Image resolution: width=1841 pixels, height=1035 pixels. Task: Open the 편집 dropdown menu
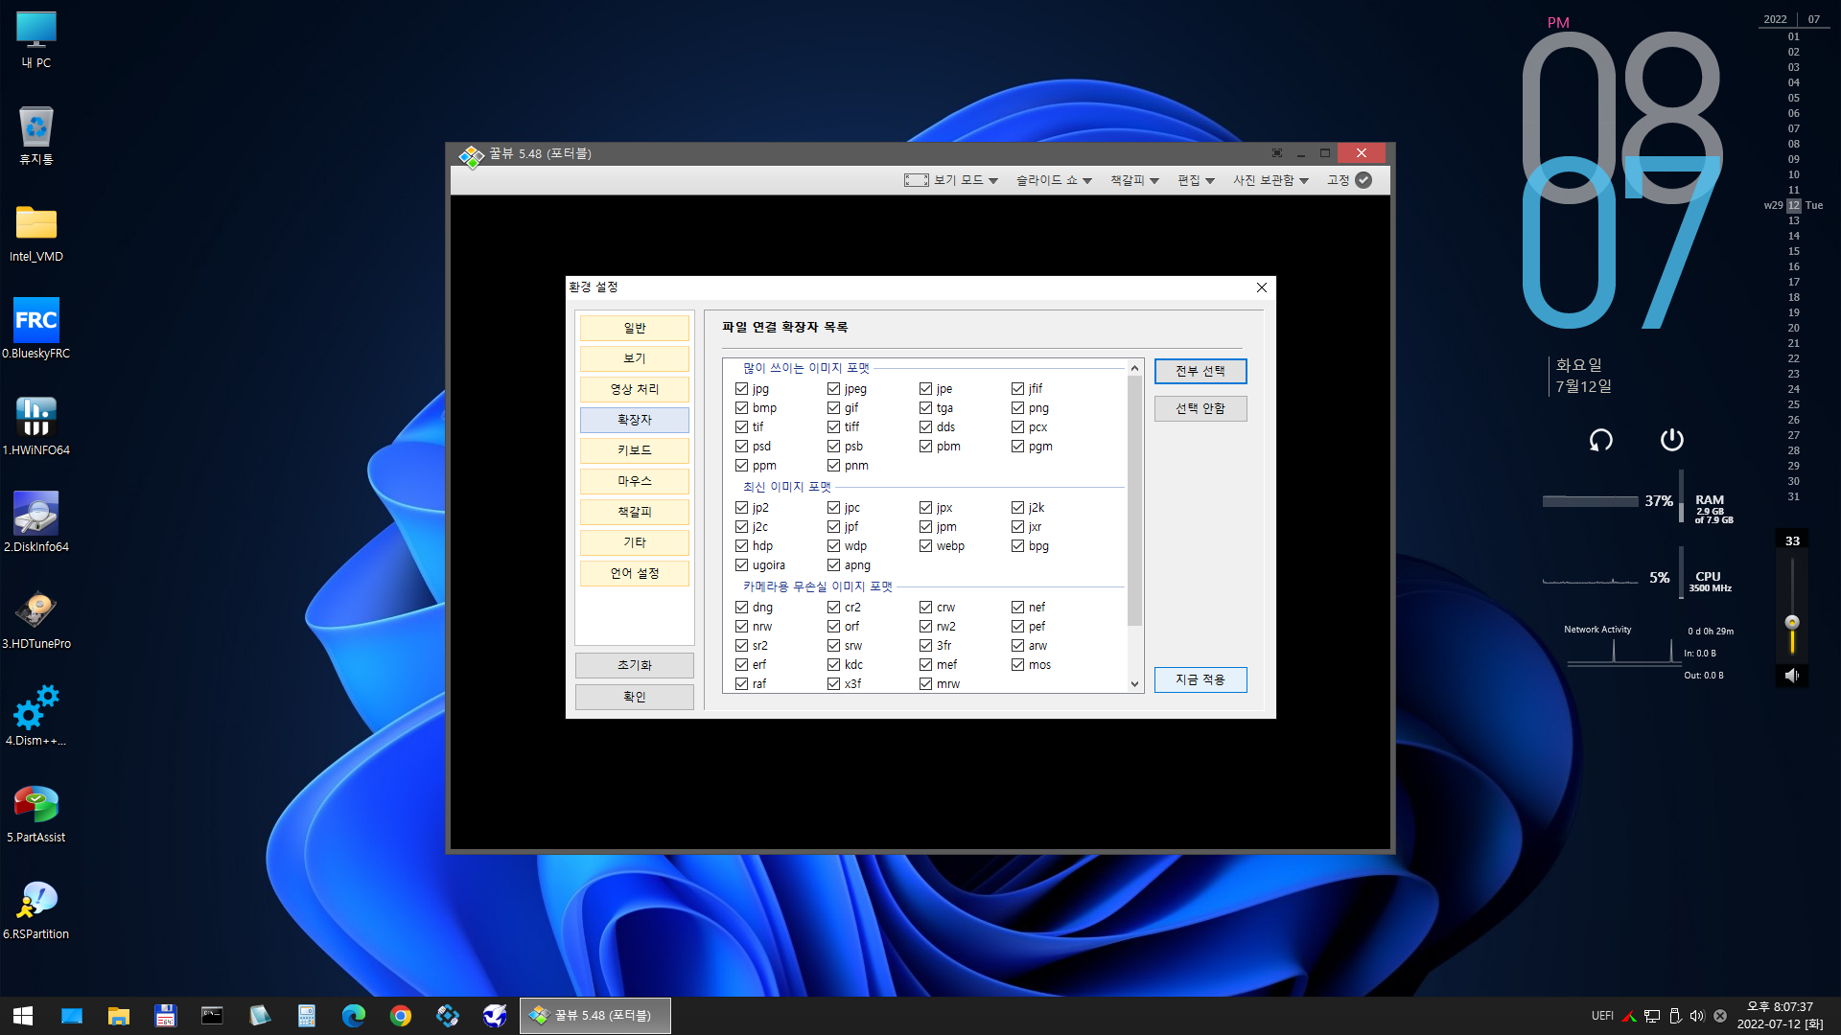click(1196, 180)
